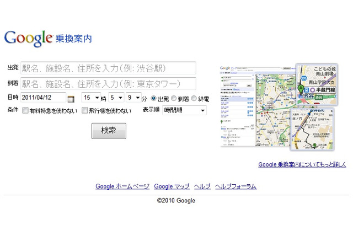Select the 到着 radio button
Image resolution: width=353 pixels, height=235 pixels.
[174, 98]
